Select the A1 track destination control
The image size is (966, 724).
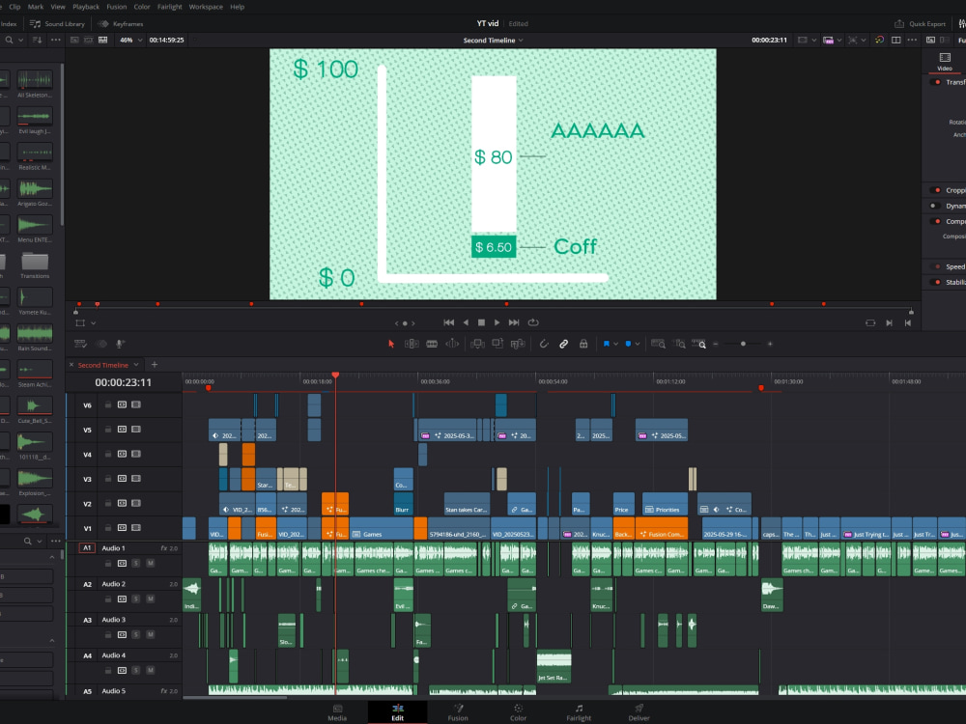(x=87, y=548)
